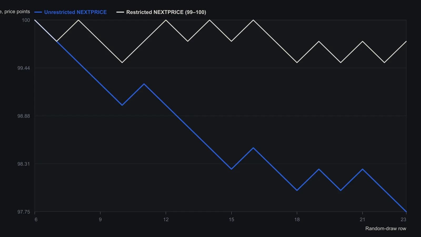Click the y-axis label 99.44
Screen dimensions: 421x237
coord(24,68)
